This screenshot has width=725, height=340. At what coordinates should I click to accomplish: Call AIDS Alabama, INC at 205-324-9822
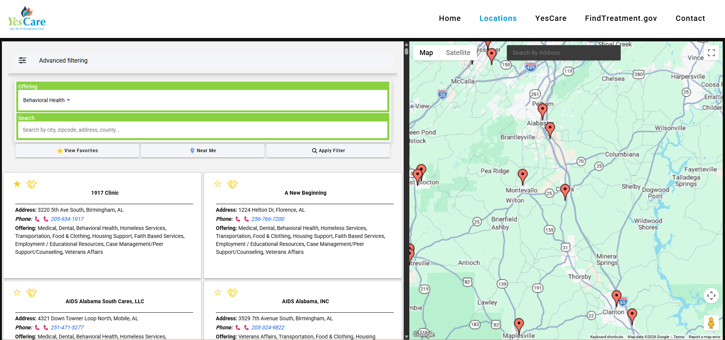pyautogui.click(x=268, y=327)
